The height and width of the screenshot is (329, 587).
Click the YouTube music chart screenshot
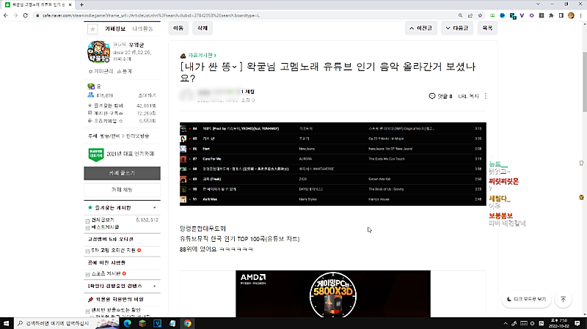[x=332, y=164]
